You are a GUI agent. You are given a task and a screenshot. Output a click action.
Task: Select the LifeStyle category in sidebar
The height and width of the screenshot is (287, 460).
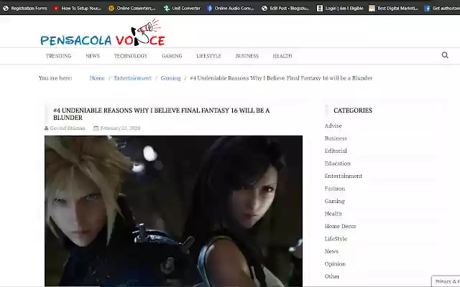click(336, 239)
